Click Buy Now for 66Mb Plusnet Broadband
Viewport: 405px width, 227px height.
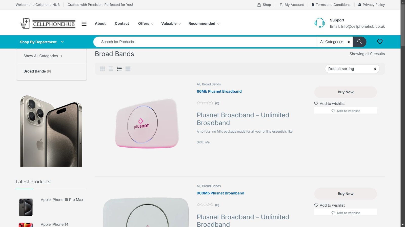pos(346,92)
